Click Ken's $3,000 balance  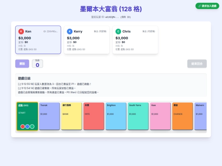25,38
